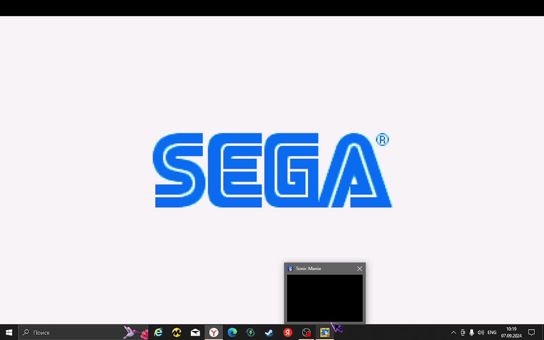Open the yellow M icon on taskbar
The image size is (544, 340).
point(177,332)
